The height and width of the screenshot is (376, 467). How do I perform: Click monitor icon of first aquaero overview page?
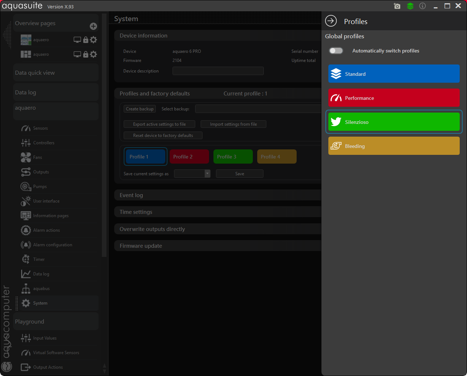pyautogui.click(x=77, y=40)
